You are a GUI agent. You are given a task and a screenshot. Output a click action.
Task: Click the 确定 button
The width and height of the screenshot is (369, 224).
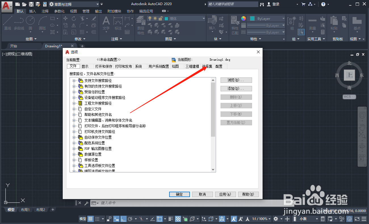tap(179, 194)
